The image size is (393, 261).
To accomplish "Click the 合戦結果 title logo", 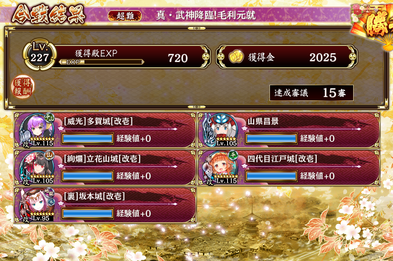I will 49,14.
